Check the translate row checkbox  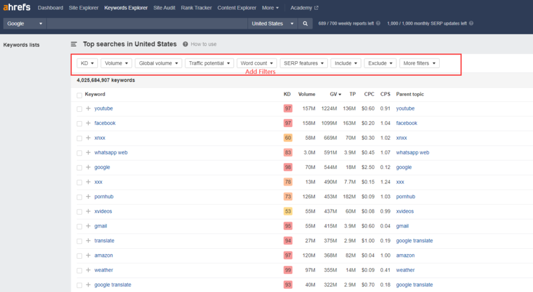pyautogui.click(x=79, y=241)
